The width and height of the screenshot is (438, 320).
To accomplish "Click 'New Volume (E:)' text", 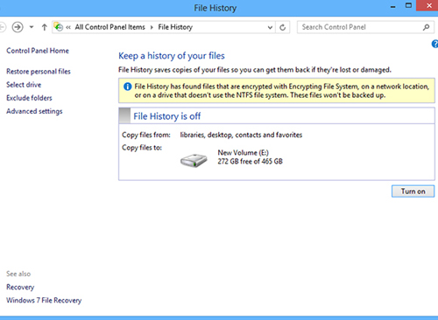I will [x=243, y=153].
